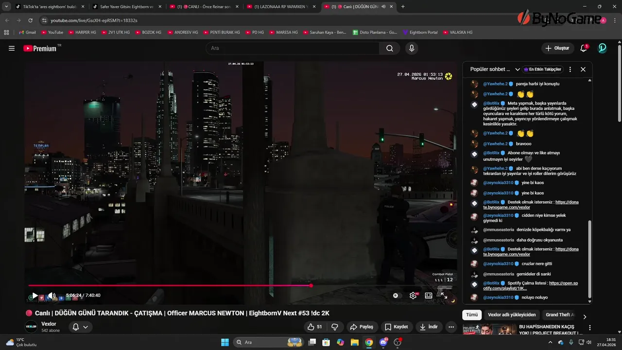The image size is (622, 350).
Task: Go to YouTube Premium home logo
Action: (x=42, y=48)
